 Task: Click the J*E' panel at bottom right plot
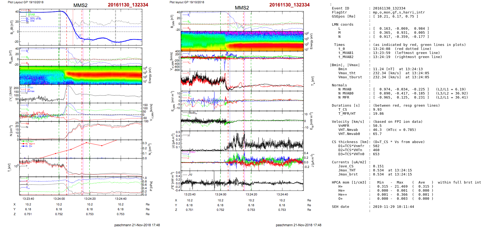click(x=242, y=181)
